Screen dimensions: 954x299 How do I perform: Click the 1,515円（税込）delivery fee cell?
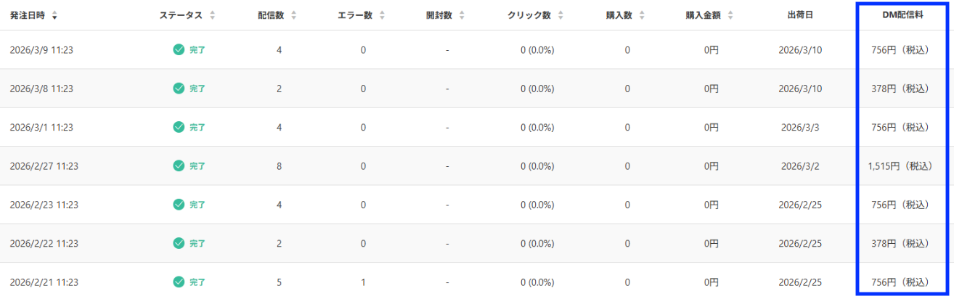(900, 165)
